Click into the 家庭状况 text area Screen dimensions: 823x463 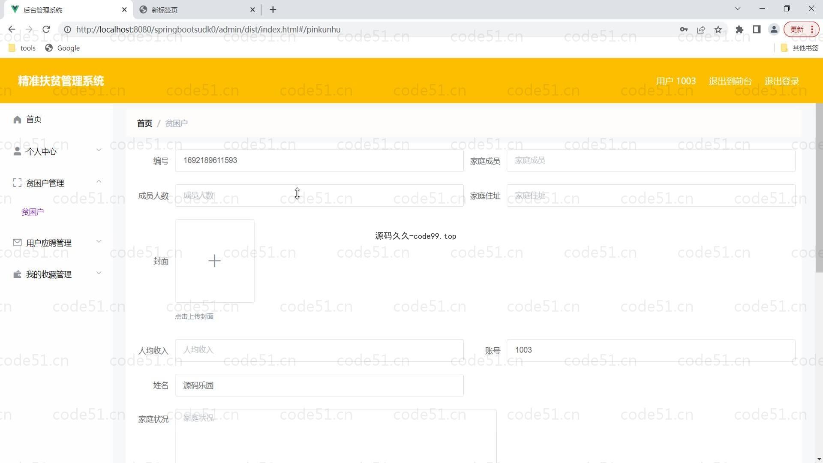click(336, 436)
